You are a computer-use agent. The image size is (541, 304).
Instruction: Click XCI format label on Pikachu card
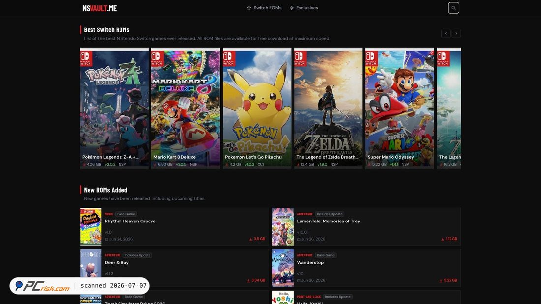click(x=261, y=164)
